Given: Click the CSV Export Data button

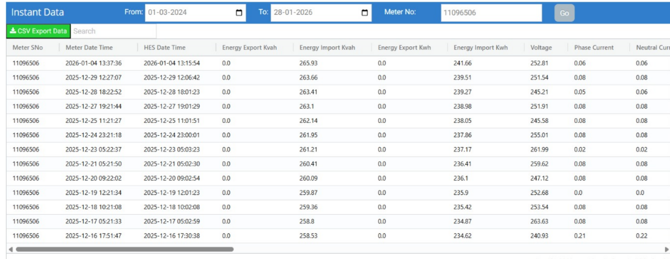Looking at the screenshot, I should [38, 31].
